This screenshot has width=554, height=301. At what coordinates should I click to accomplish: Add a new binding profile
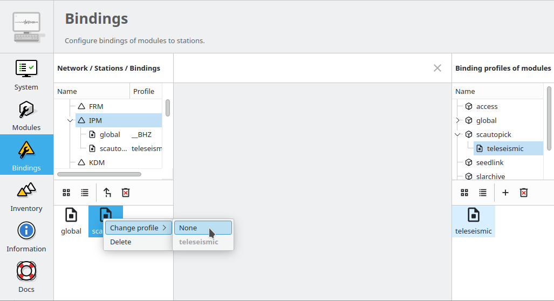point(505,193)
